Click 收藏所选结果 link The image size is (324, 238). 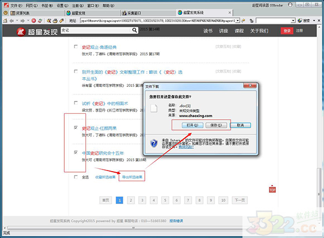click(105, 177)
